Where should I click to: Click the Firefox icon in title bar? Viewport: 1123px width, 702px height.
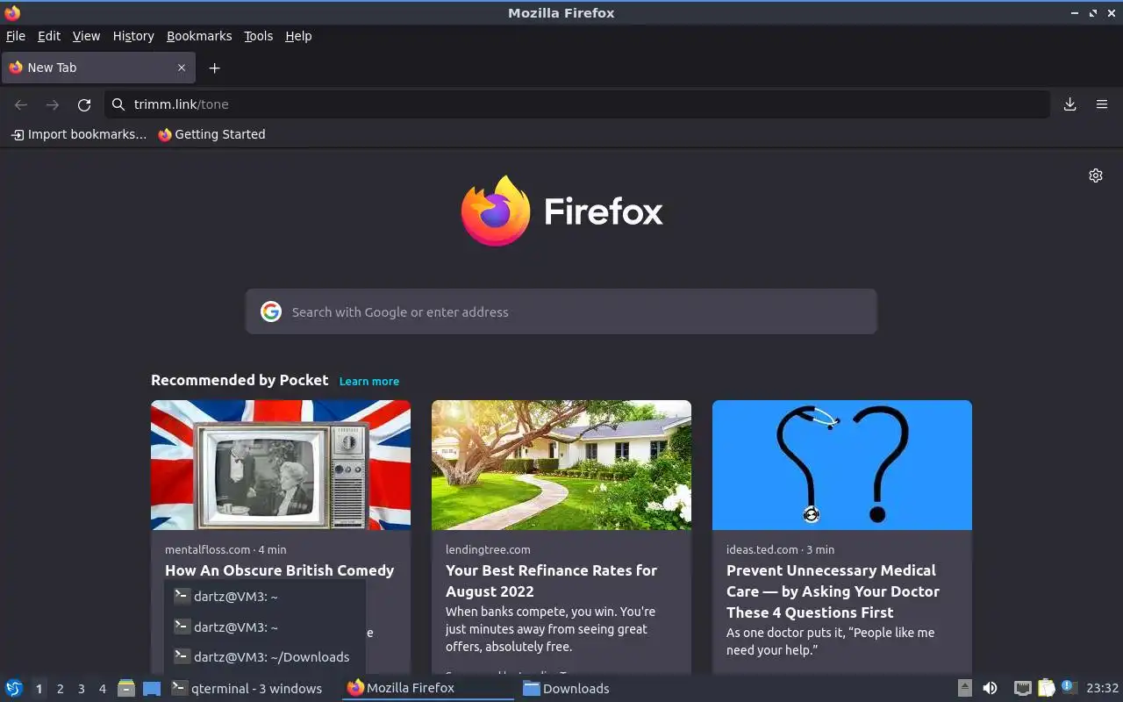pyautogui.click(x=12, y=13)
